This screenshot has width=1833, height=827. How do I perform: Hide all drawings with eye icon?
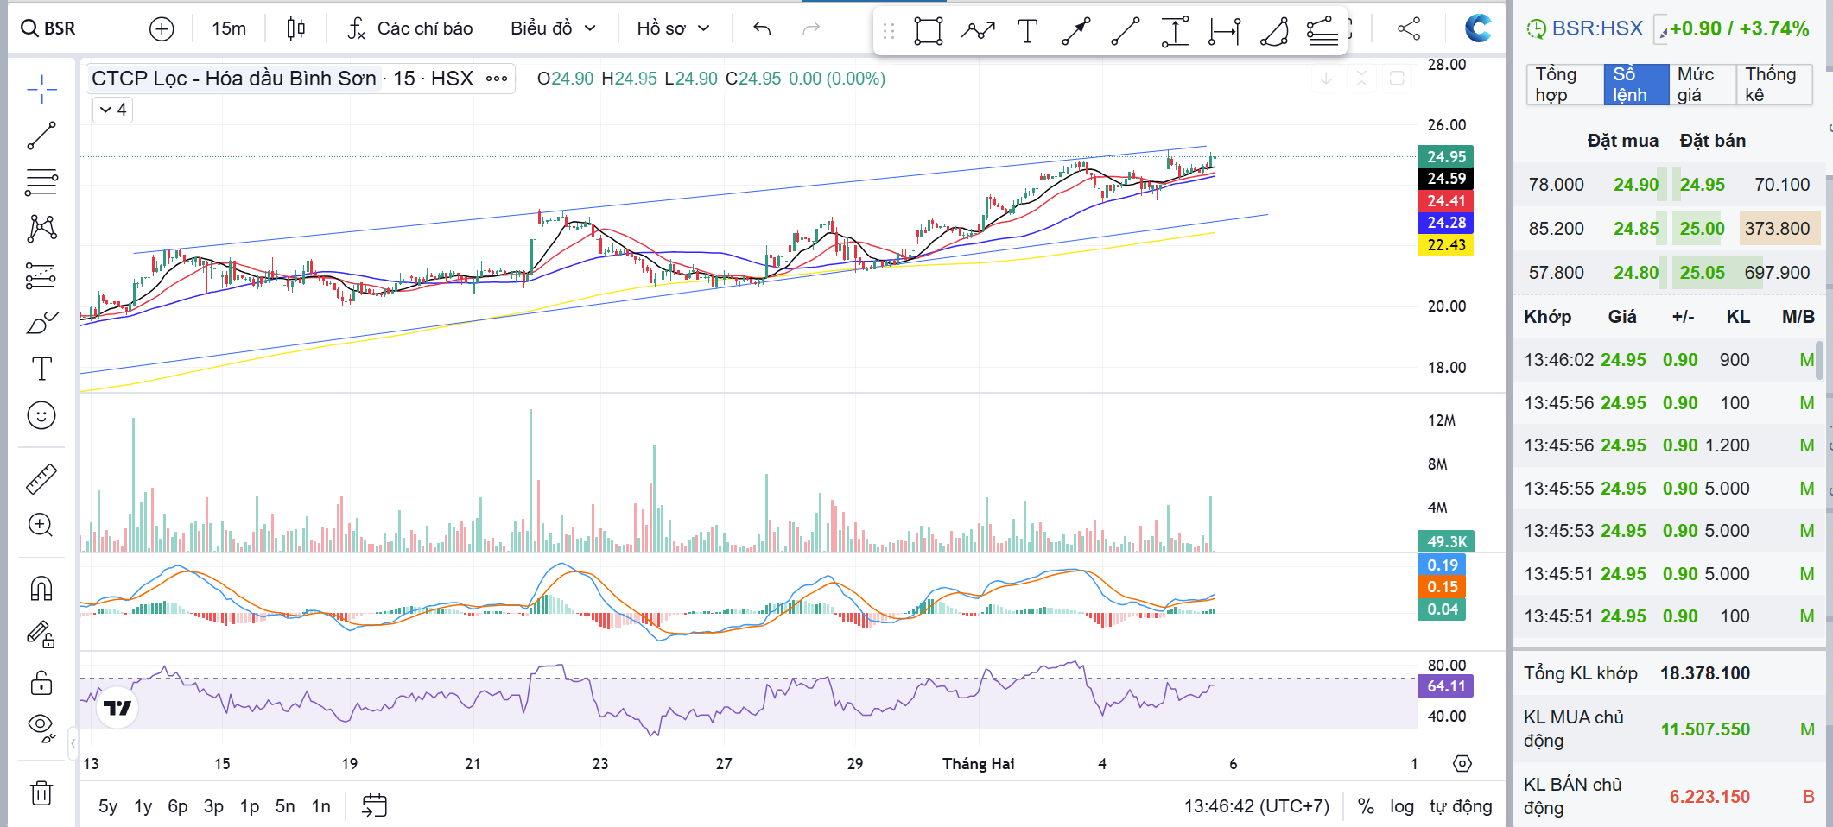pyautogui.click(x=41, y=728)
